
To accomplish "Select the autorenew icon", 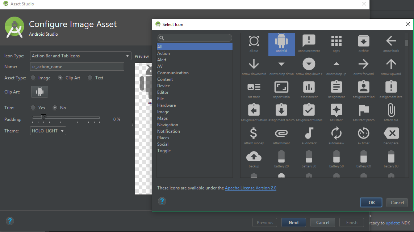I will tap(336, 136).
